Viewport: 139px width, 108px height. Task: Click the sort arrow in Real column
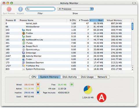[x=91, y=20]
